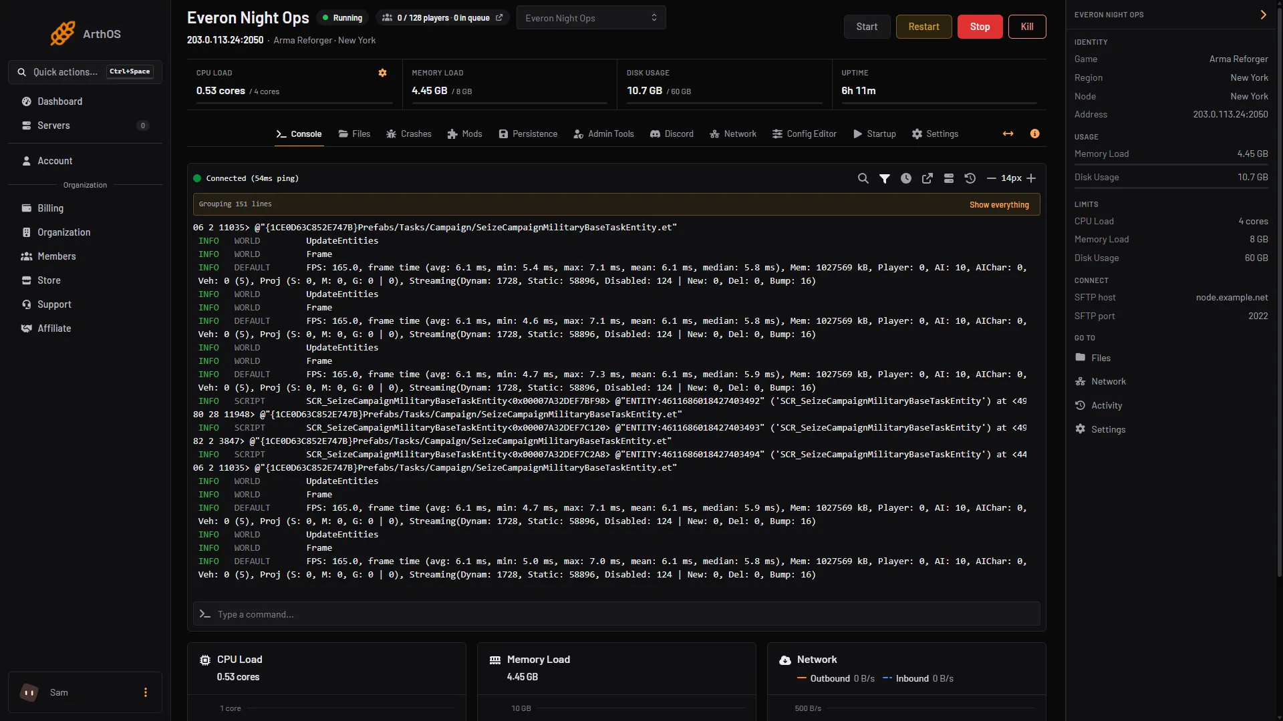
Task: Pop out the console in new window
Action: (x=928, y=178)
